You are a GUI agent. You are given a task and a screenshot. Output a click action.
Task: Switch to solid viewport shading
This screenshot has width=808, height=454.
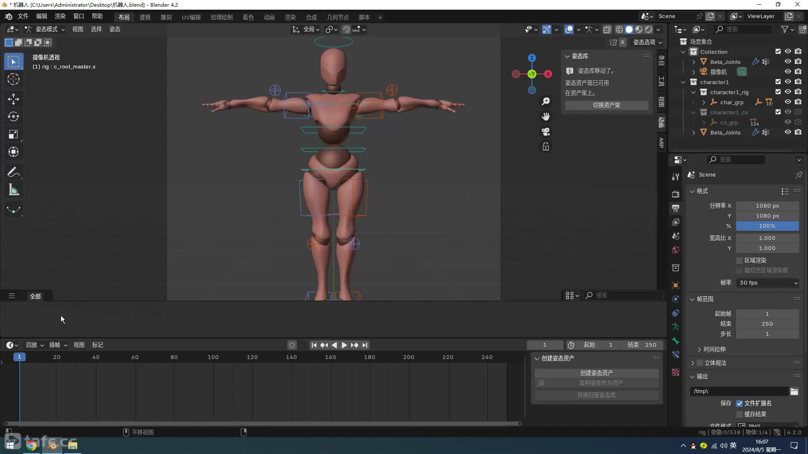click(629, 29)
